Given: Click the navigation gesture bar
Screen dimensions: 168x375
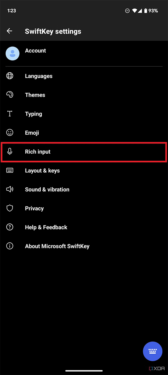Looking at the screenshot, I should coord(84,370).
